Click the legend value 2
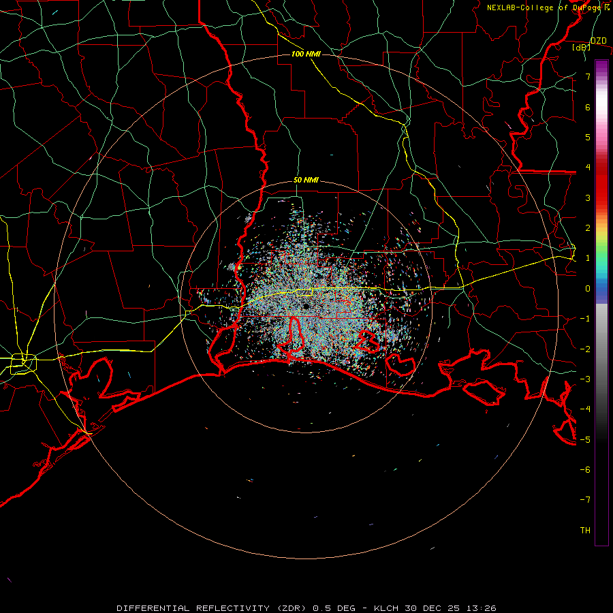 [x=588, y=228]
